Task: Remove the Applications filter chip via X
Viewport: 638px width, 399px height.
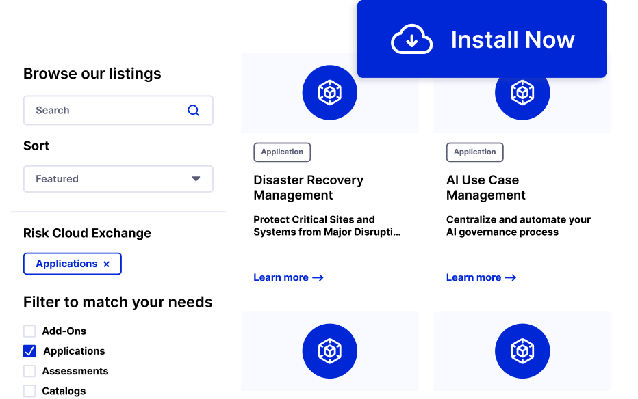Action: (x=106, y=264)
